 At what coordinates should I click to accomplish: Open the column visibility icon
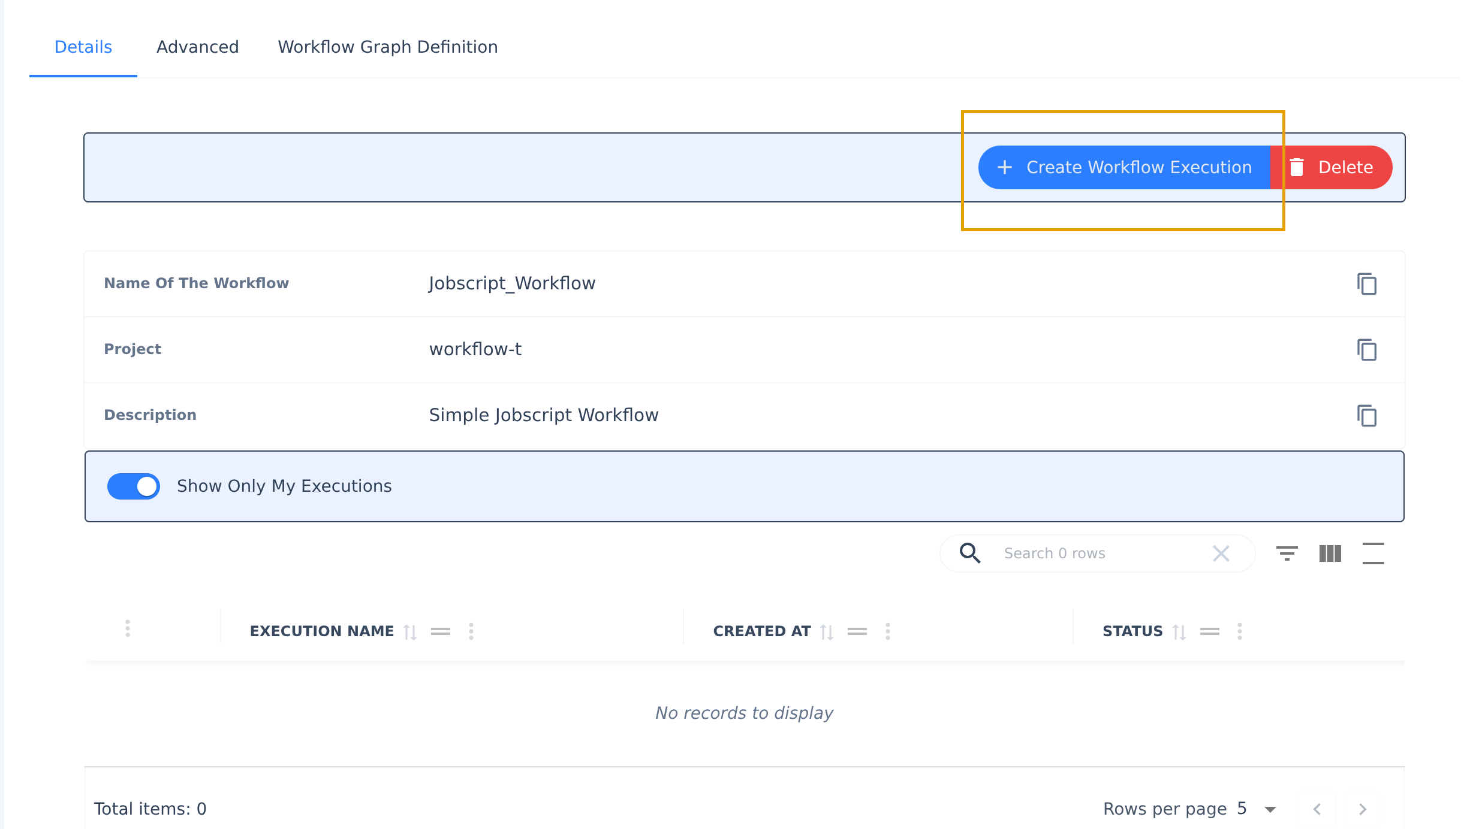tap(1330, 553)
